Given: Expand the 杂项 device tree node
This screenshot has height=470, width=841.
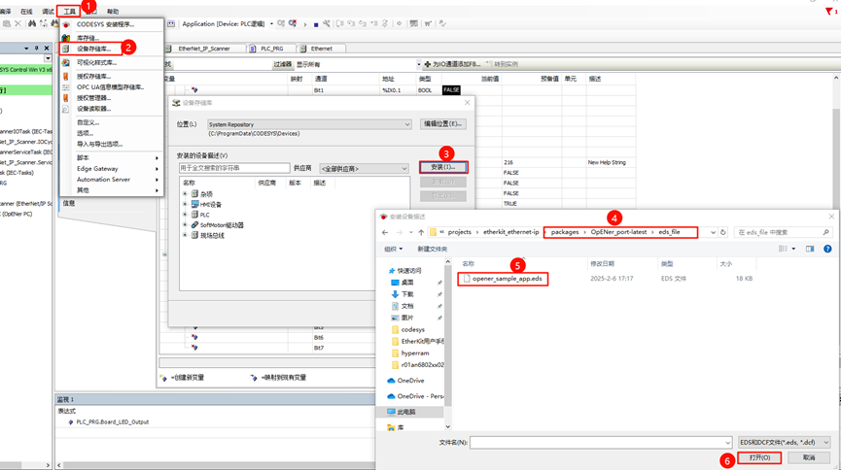Looking at the screenshot, I should [x=185, y=194].
